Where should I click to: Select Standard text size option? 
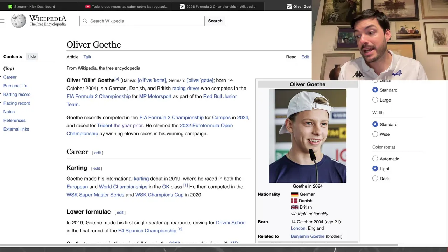(x=375, y=90)
